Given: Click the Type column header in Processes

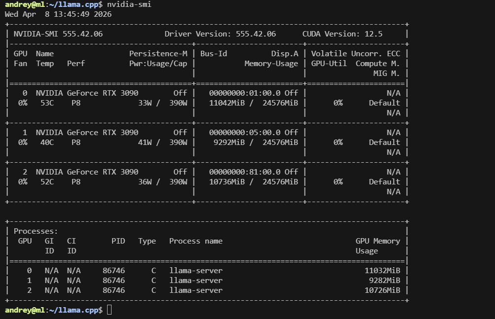Looking at the screenshot, I should (147, 241).
